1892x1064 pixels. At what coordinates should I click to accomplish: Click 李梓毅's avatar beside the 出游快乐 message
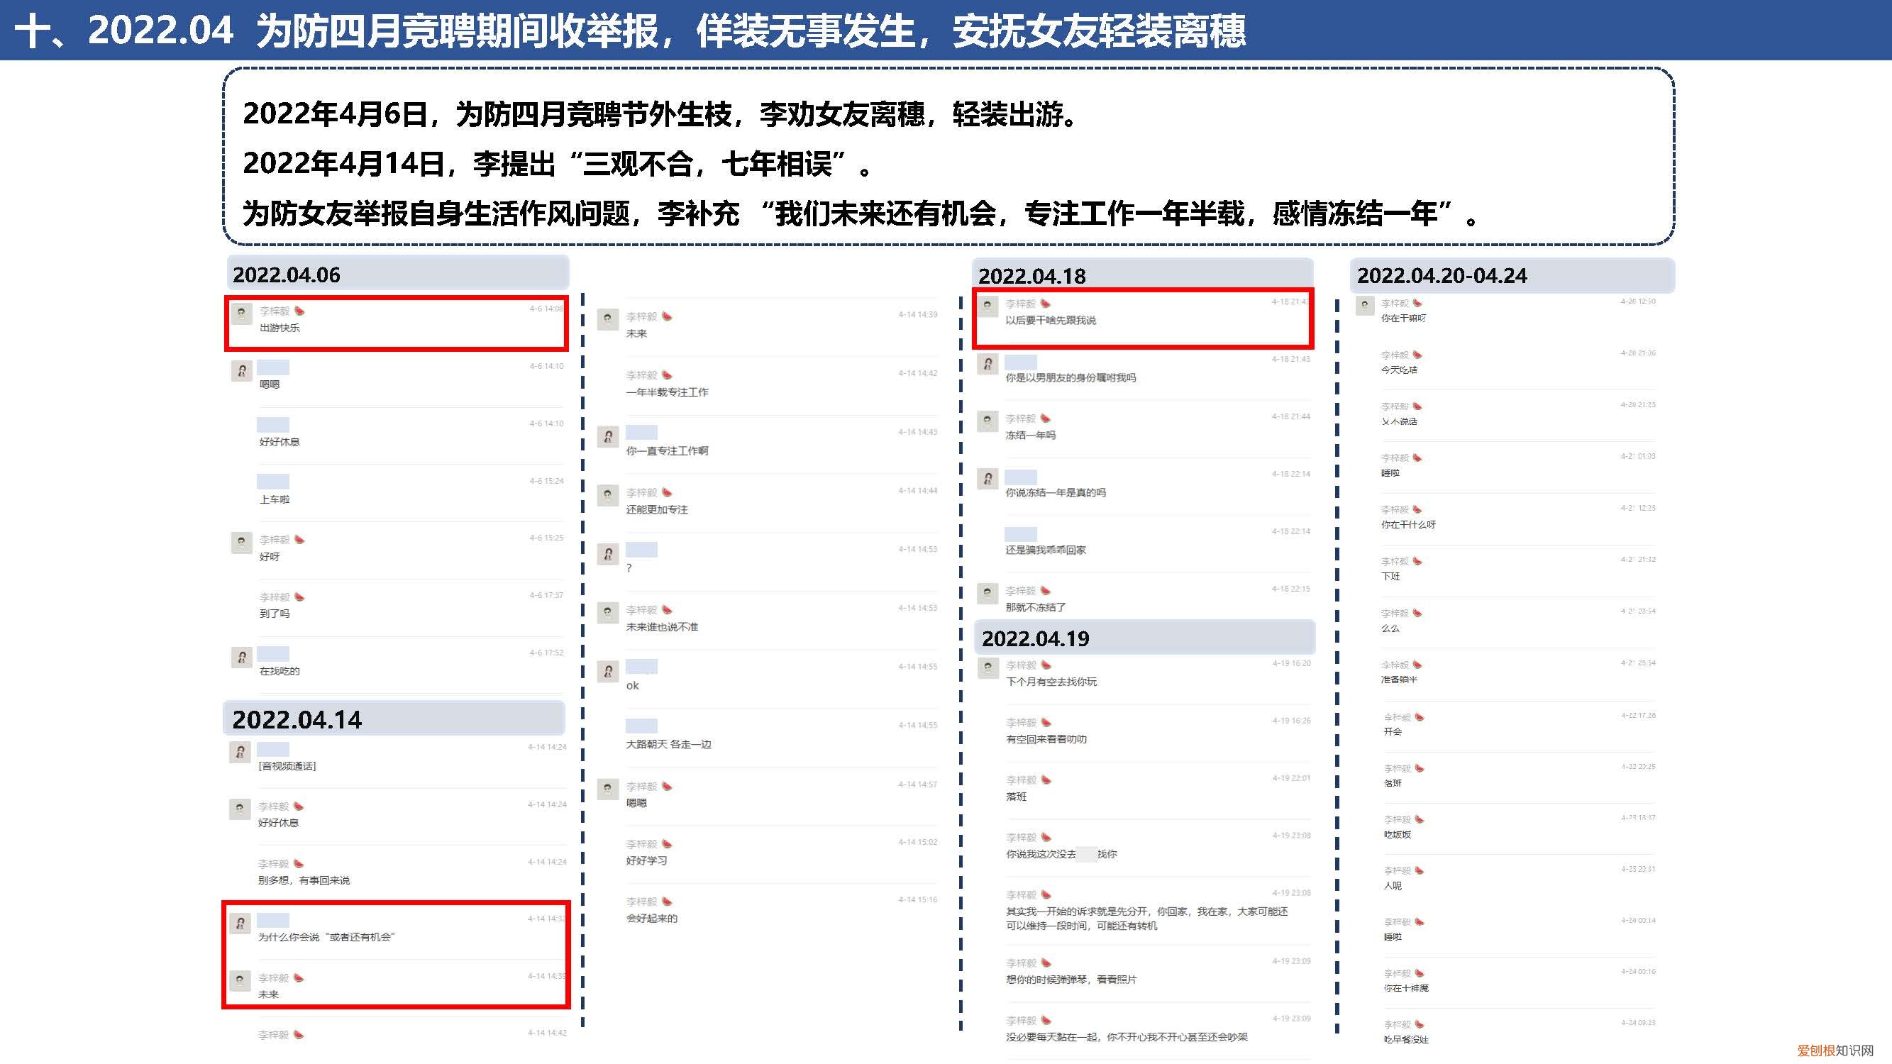pyautogui.click(x=243, y=313)
